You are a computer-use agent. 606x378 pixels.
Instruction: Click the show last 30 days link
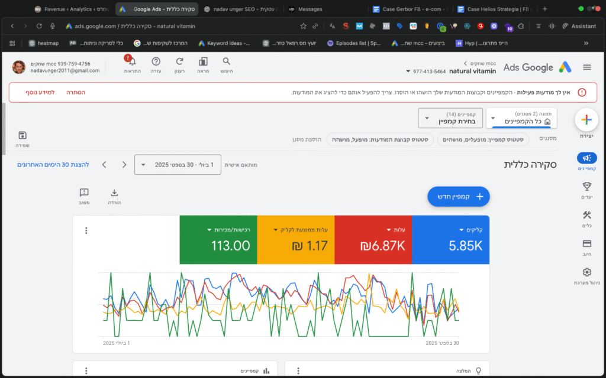[x=53, y=165]
